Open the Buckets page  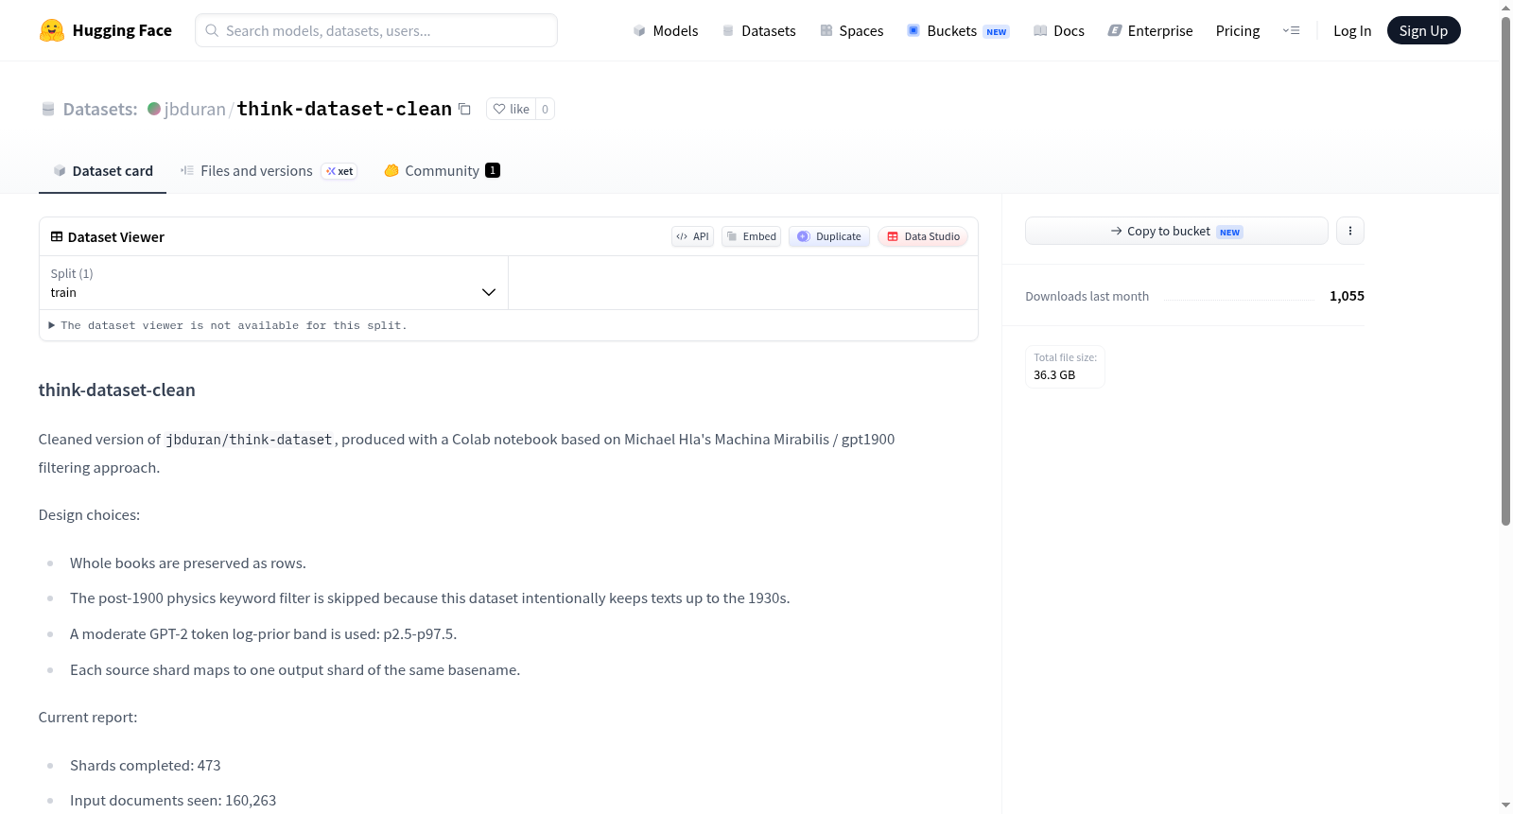pyautogui.click(x=958, y=30)
